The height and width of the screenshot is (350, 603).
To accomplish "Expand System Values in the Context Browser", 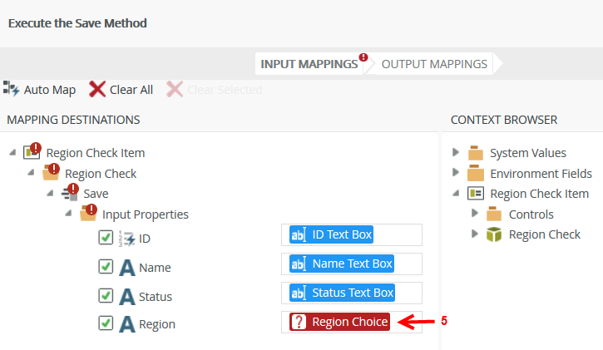I will pyautogui.click(x=456, y=152).
